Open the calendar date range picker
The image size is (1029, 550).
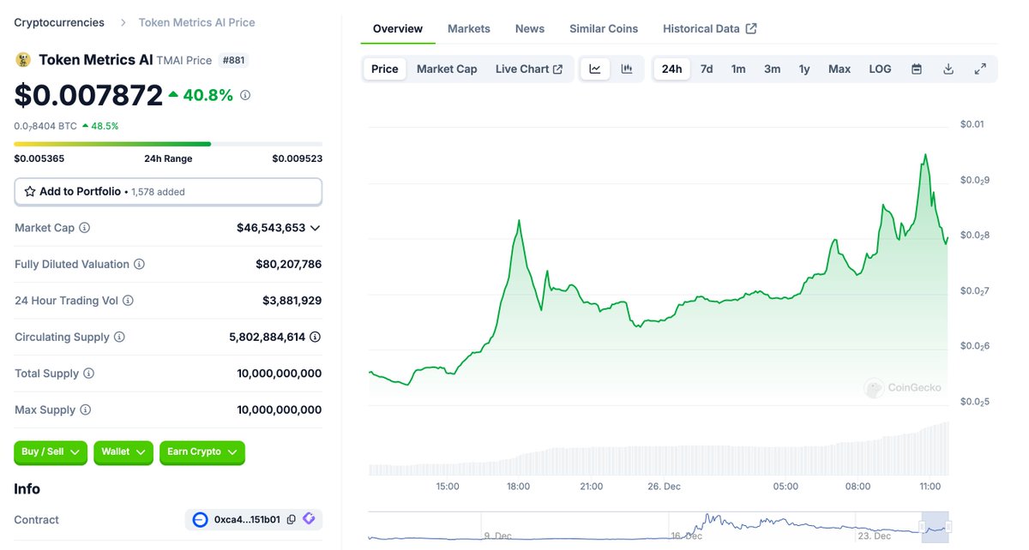917,69
